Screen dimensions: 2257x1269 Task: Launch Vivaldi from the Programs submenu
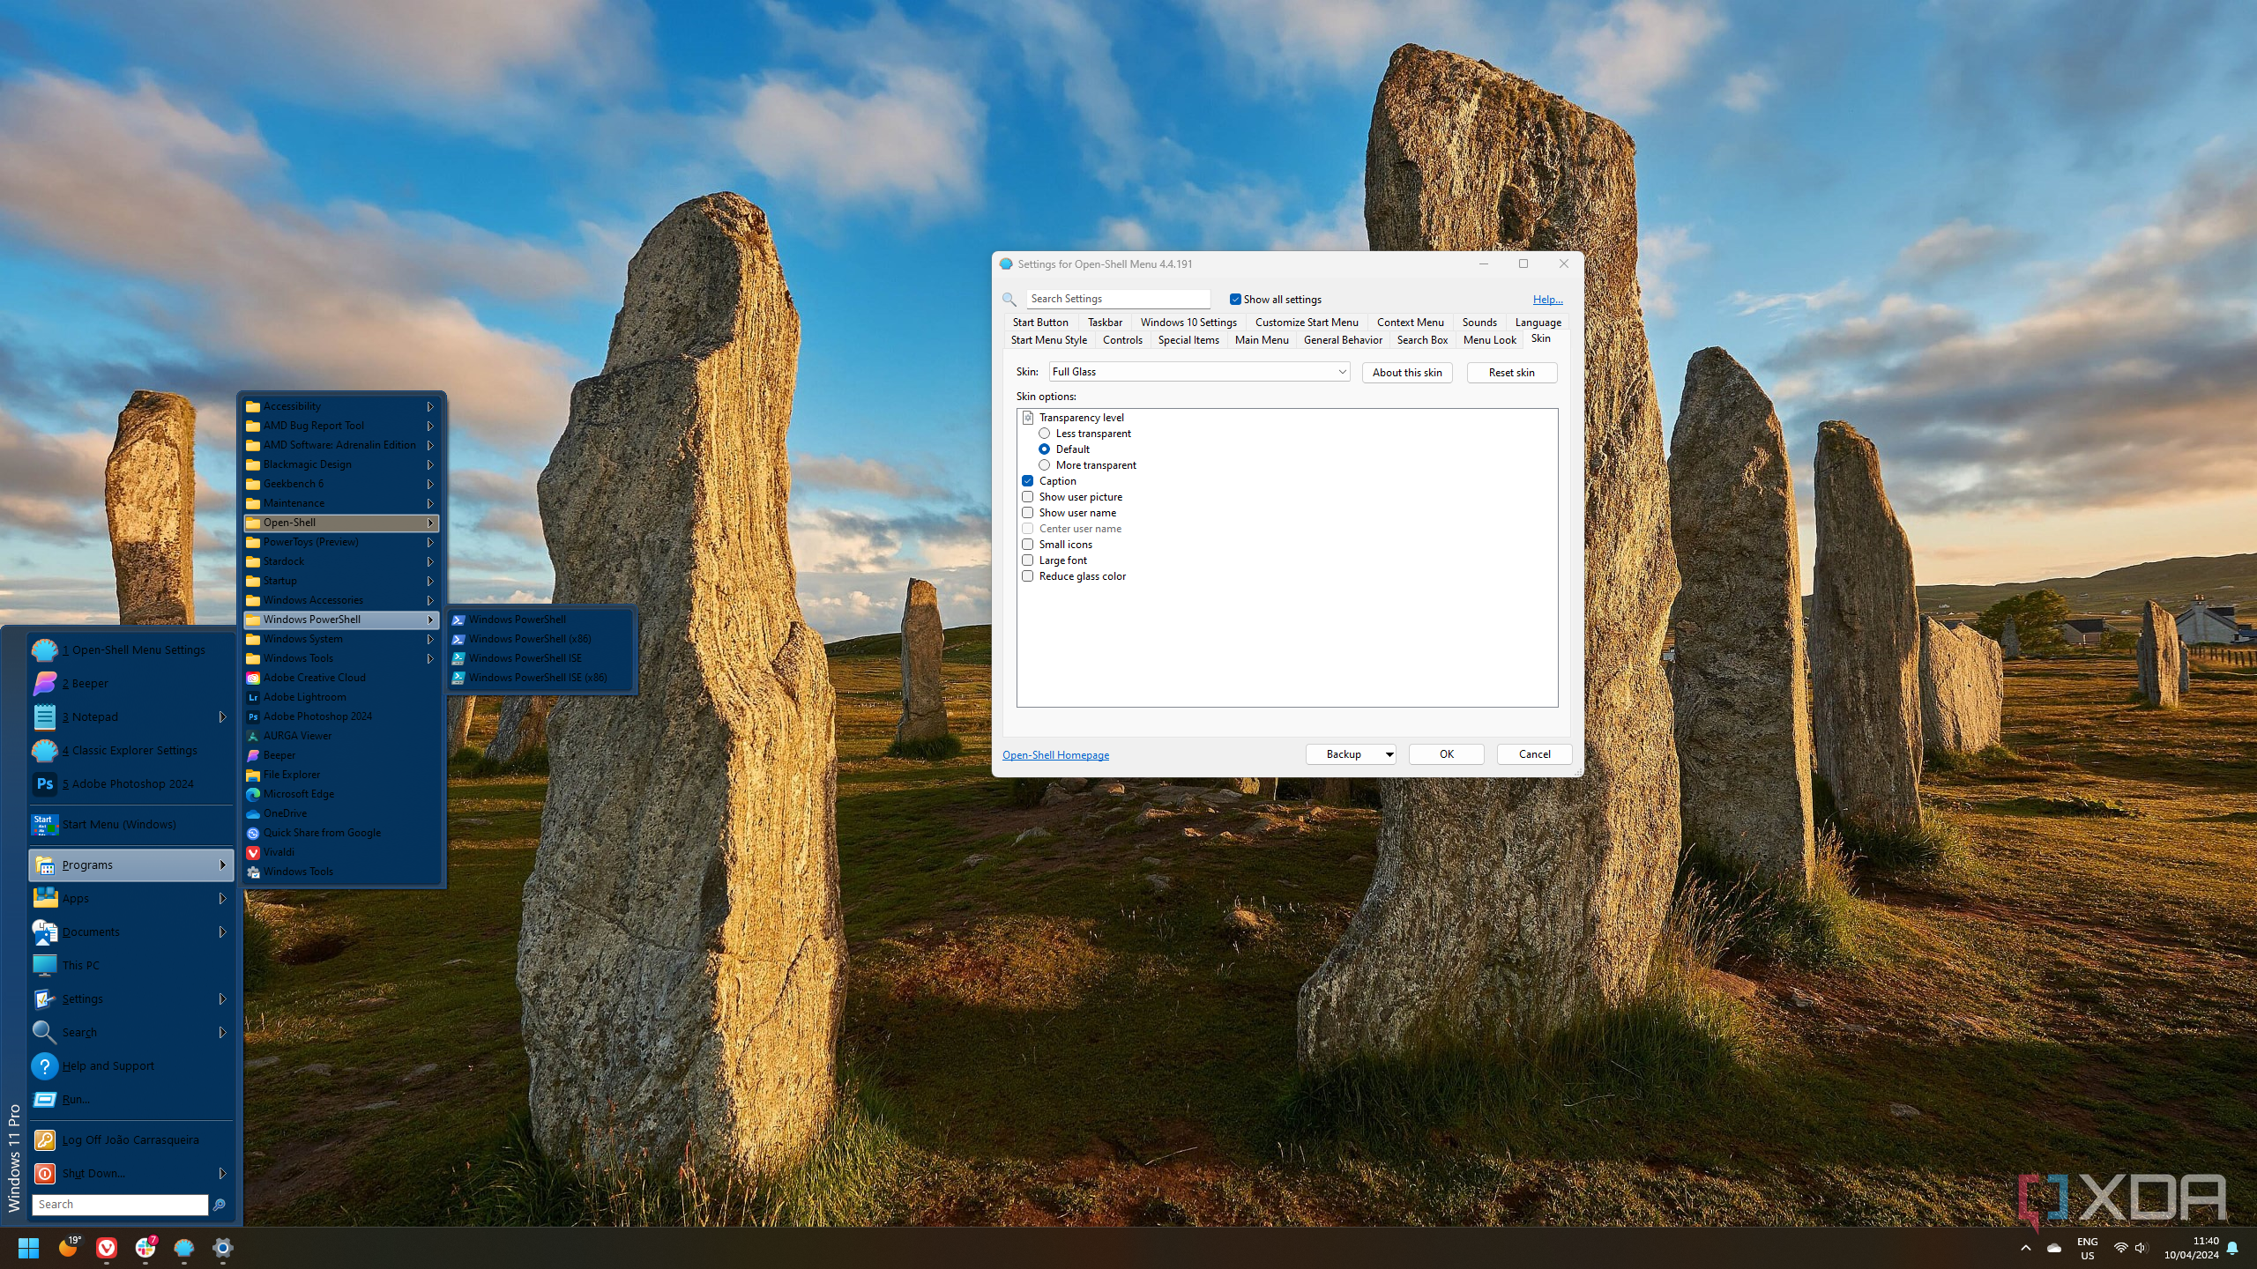pos(279,852)
